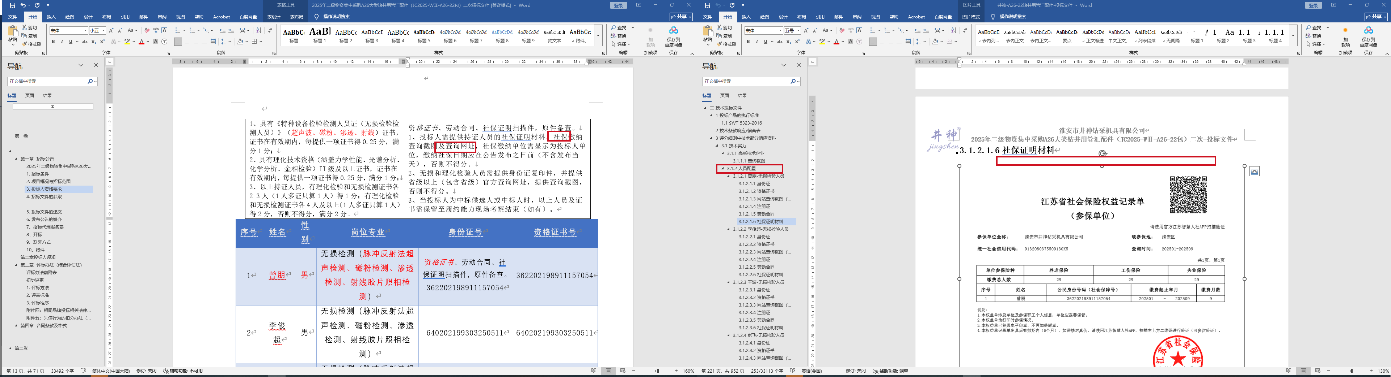
Task: Click the zoom slider in the left window status bar
Action: click(x=657, y=371)
